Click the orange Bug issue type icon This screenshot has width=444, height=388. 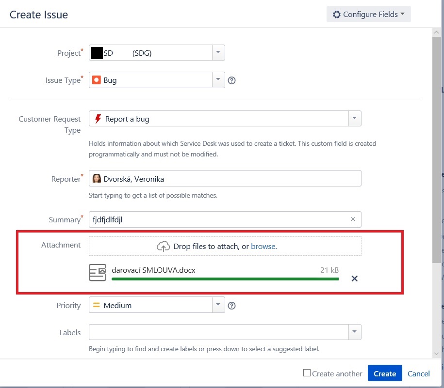click(97, 80)
